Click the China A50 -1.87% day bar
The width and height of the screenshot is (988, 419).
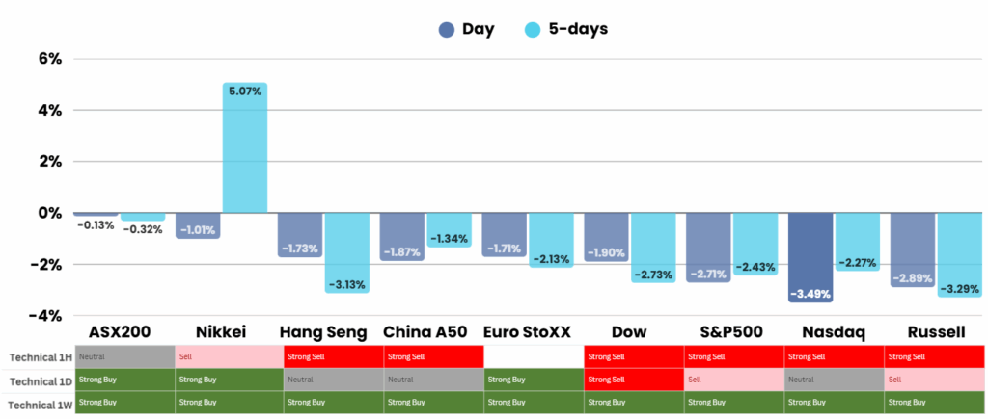point(400,236)
